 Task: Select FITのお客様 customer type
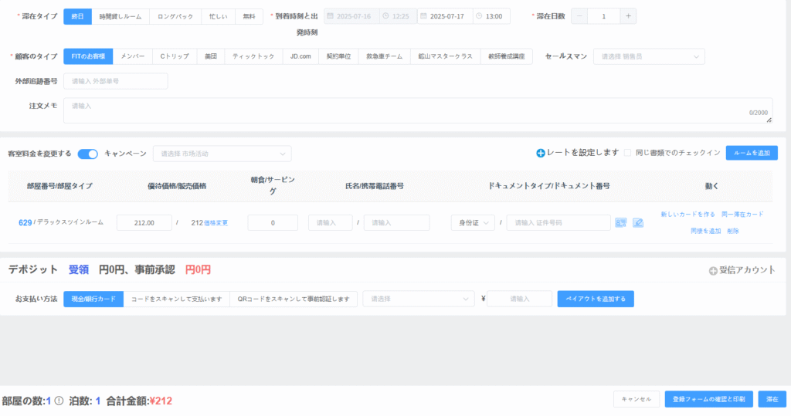(88, 56)
